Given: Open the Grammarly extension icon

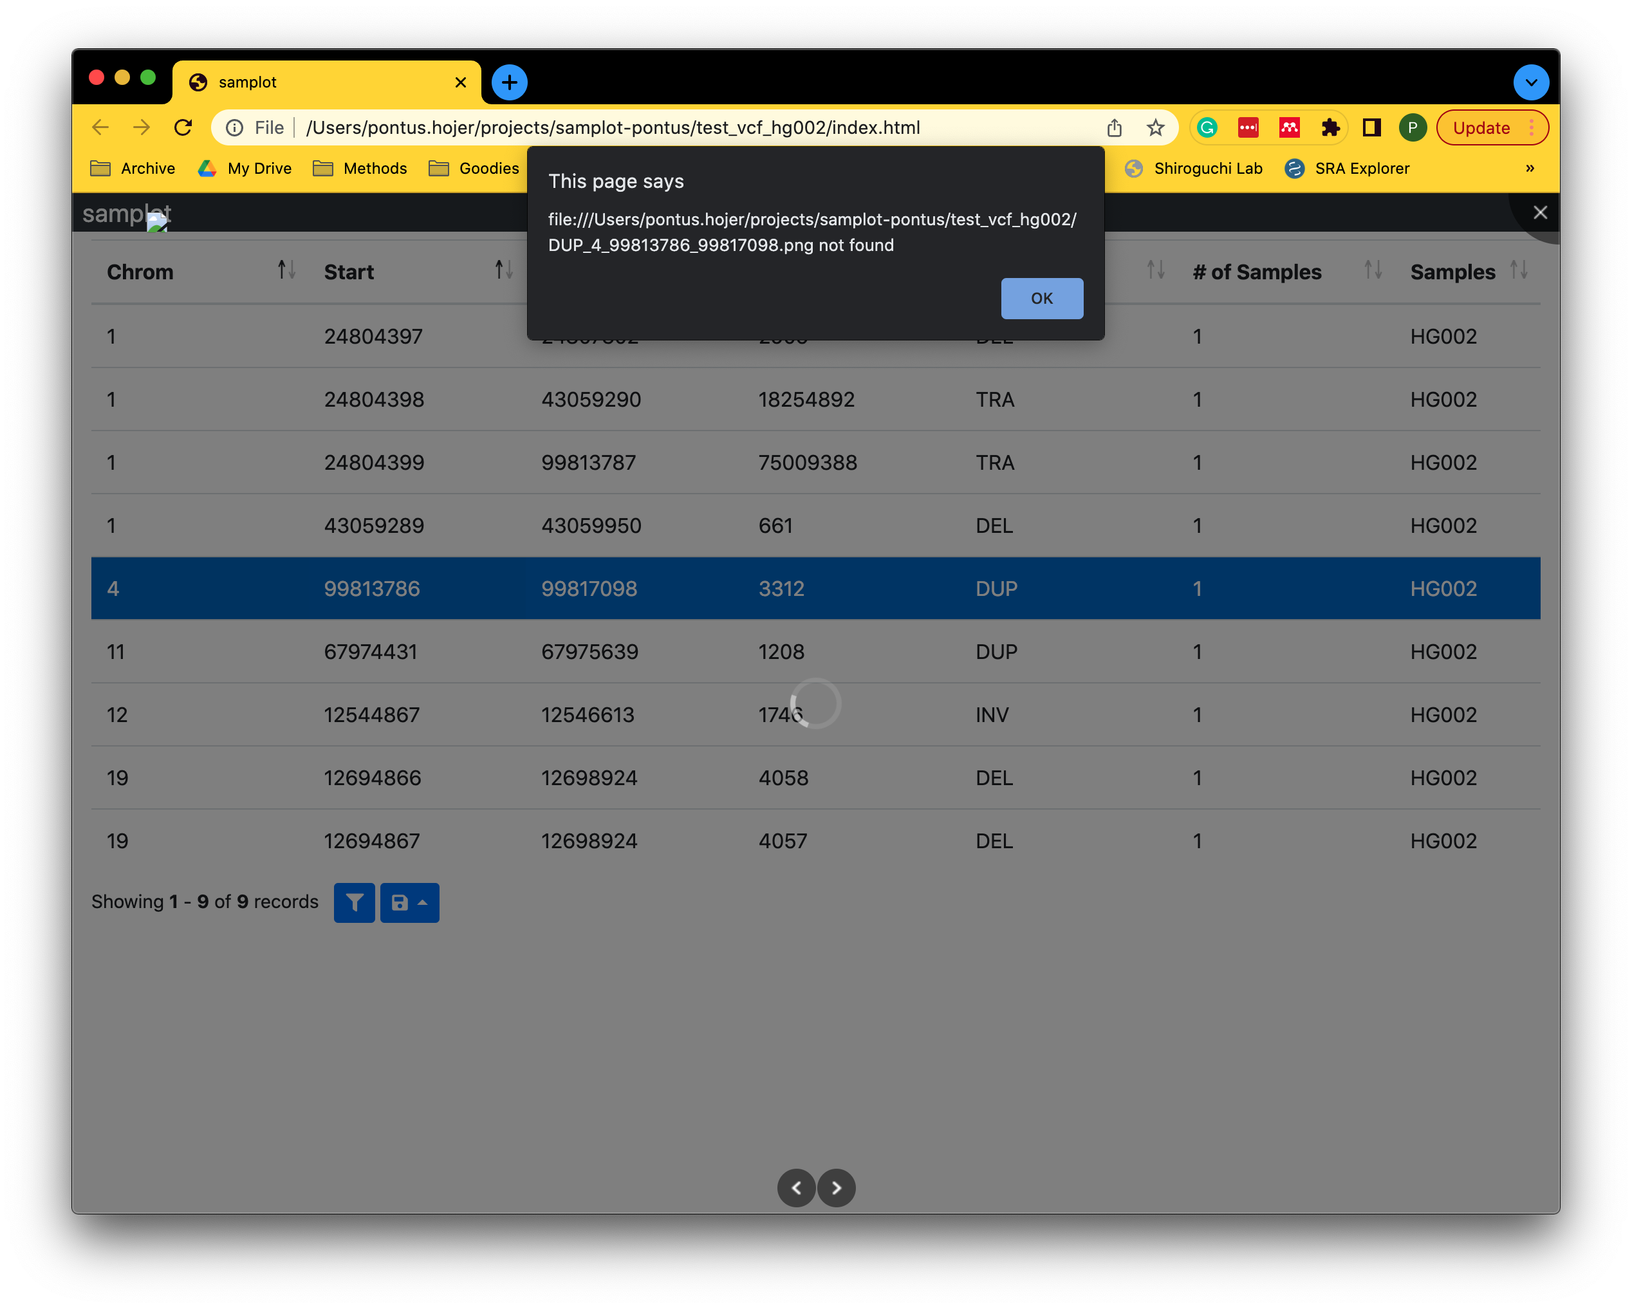Looking at the screenshot, I should (1207, 127).
